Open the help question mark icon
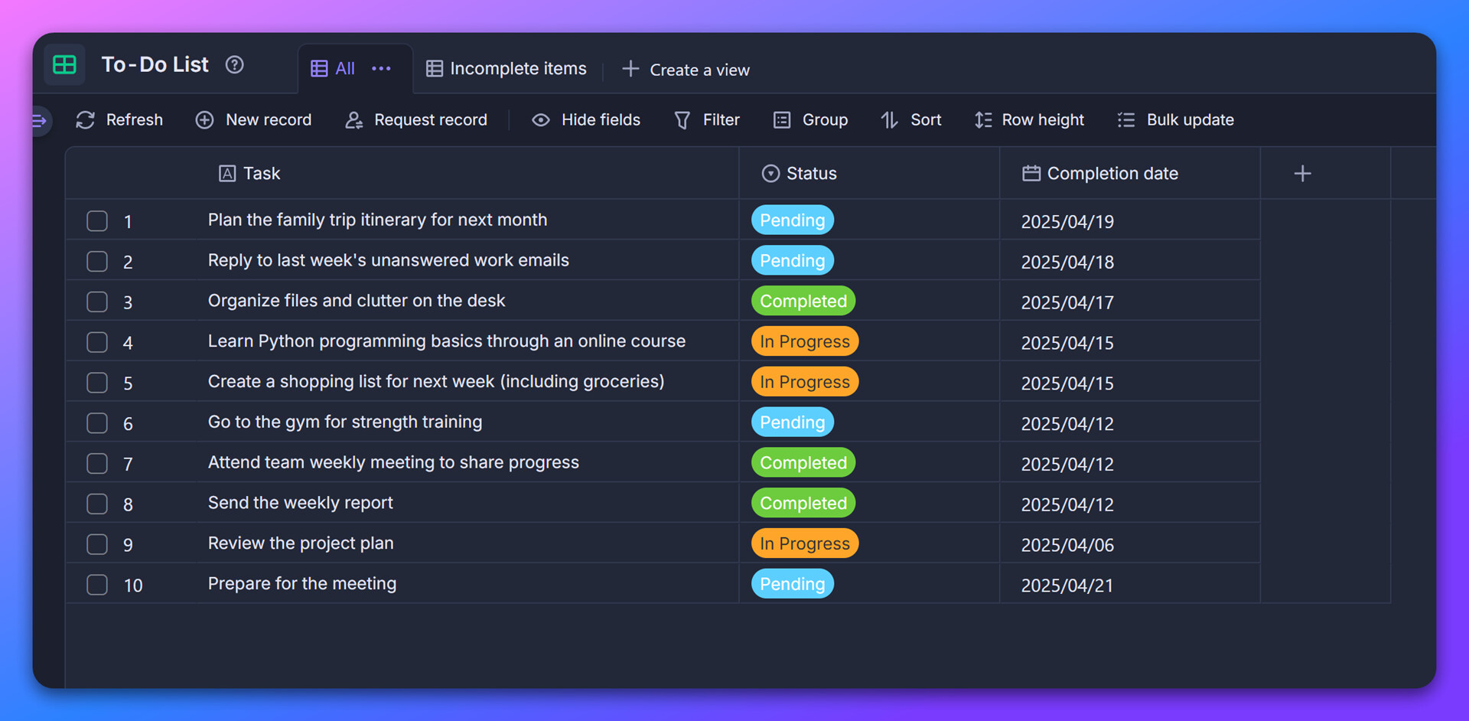This screenshot has width=1469, height=721. (234, 65)
